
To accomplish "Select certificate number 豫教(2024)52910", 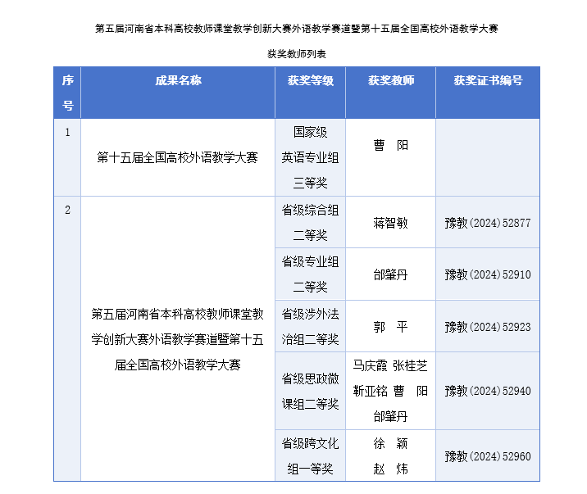I will (x=488, y=274).
